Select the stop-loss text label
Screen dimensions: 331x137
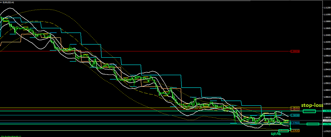pos(312,105)
